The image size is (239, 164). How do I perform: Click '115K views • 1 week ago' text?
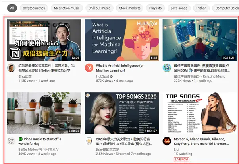[x=37, y=81]
